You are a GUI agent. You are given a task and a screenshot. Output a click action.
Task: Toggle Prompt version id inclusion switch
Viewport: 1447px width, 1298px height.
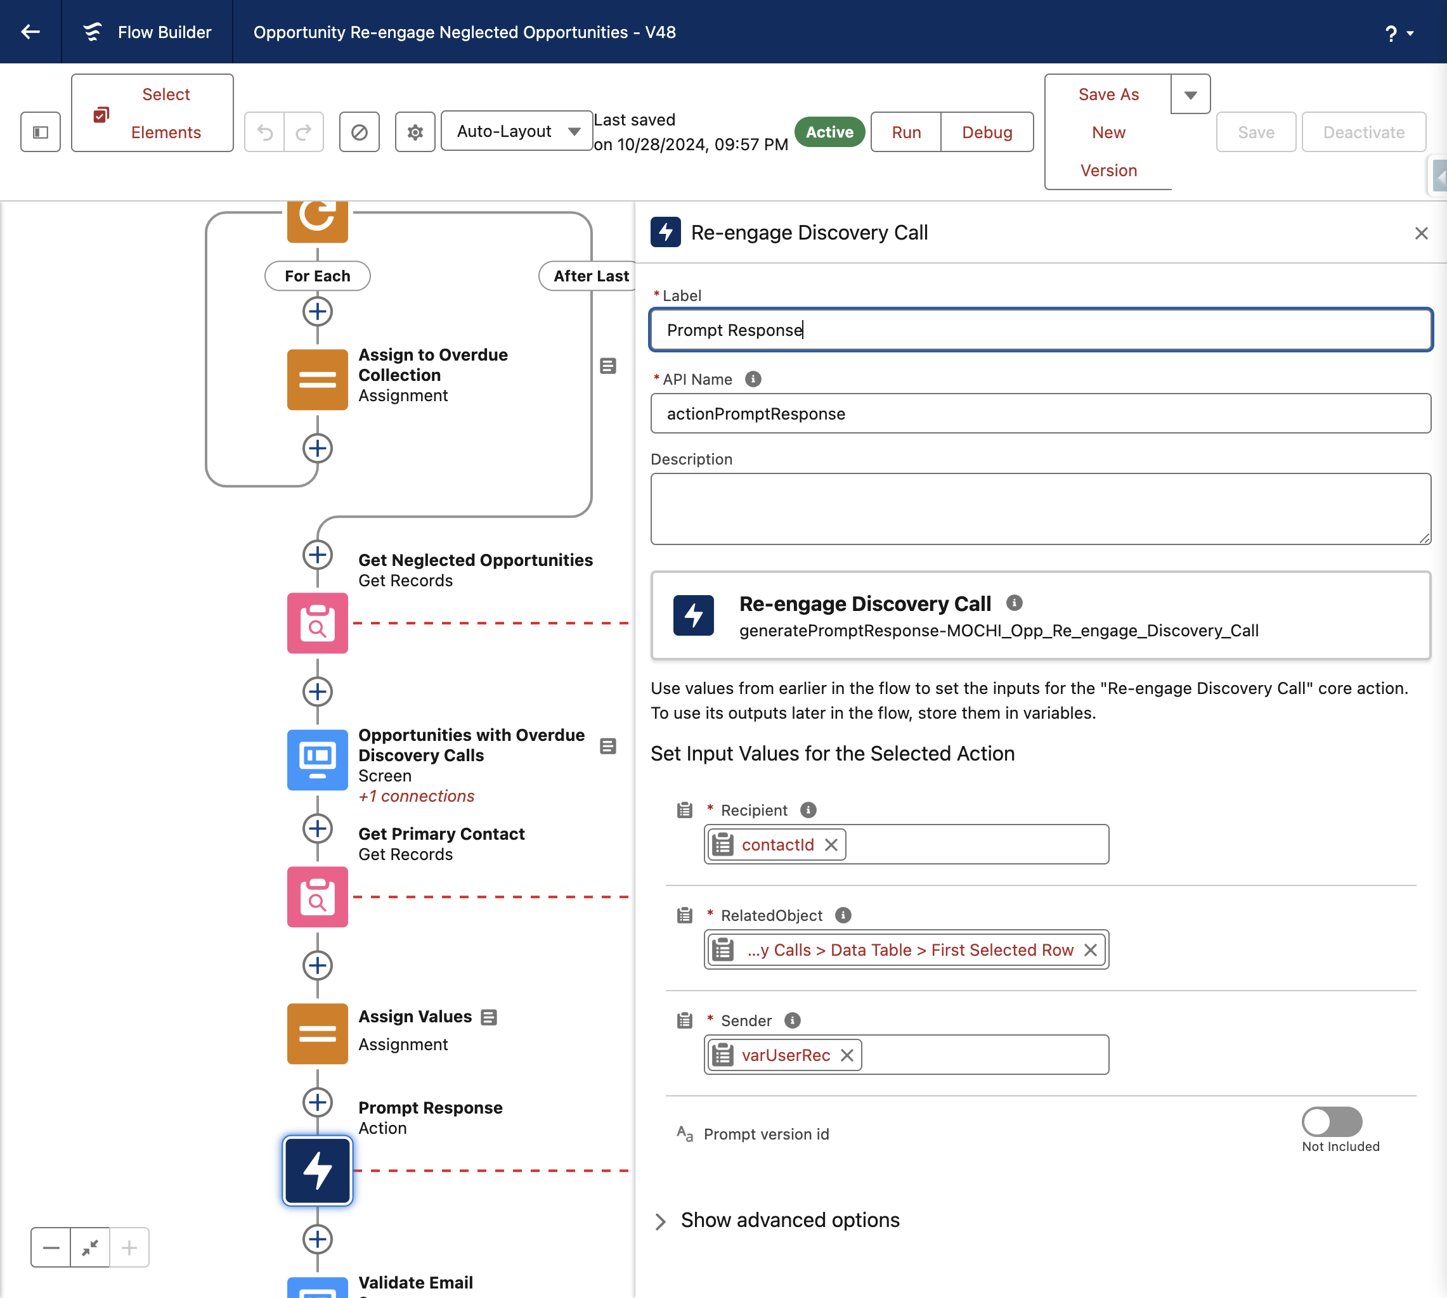[x=1332, y=1122]
